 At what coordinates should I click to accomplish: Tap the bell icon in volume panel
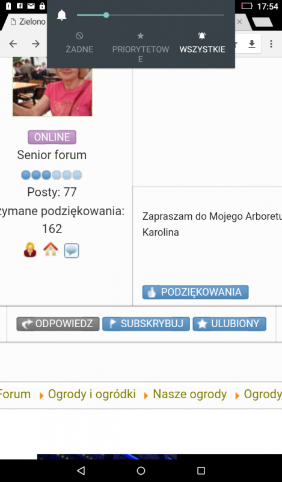[x=62, y=15]
